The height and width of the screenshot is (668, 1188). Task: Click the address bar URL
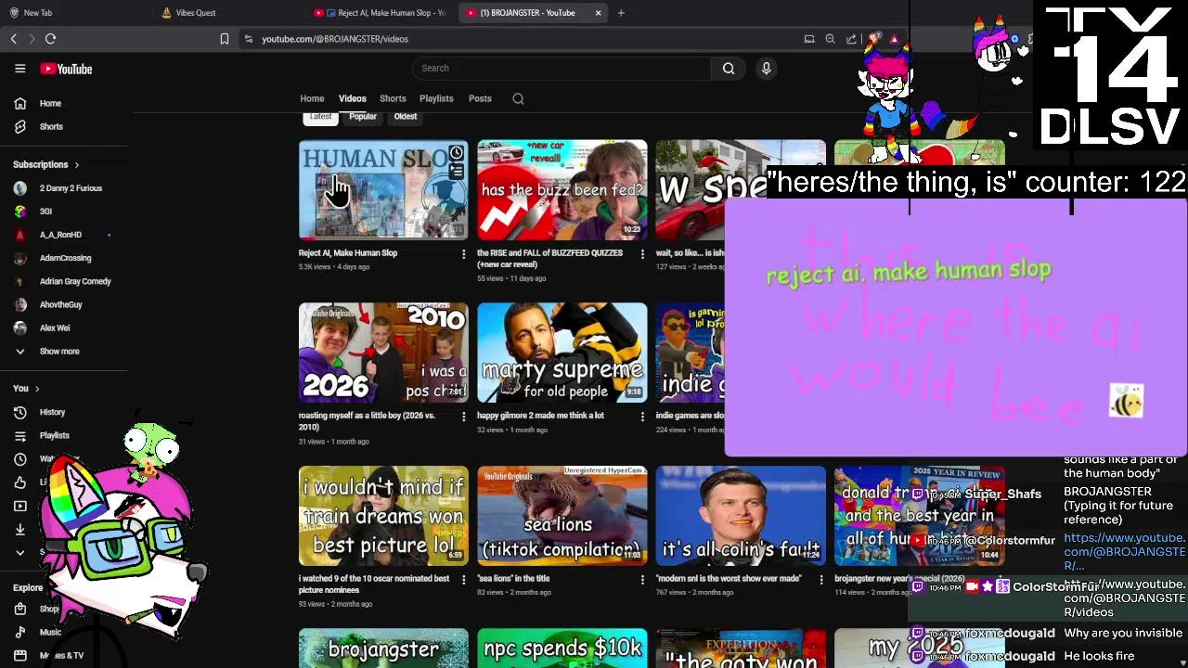[335, 39]
